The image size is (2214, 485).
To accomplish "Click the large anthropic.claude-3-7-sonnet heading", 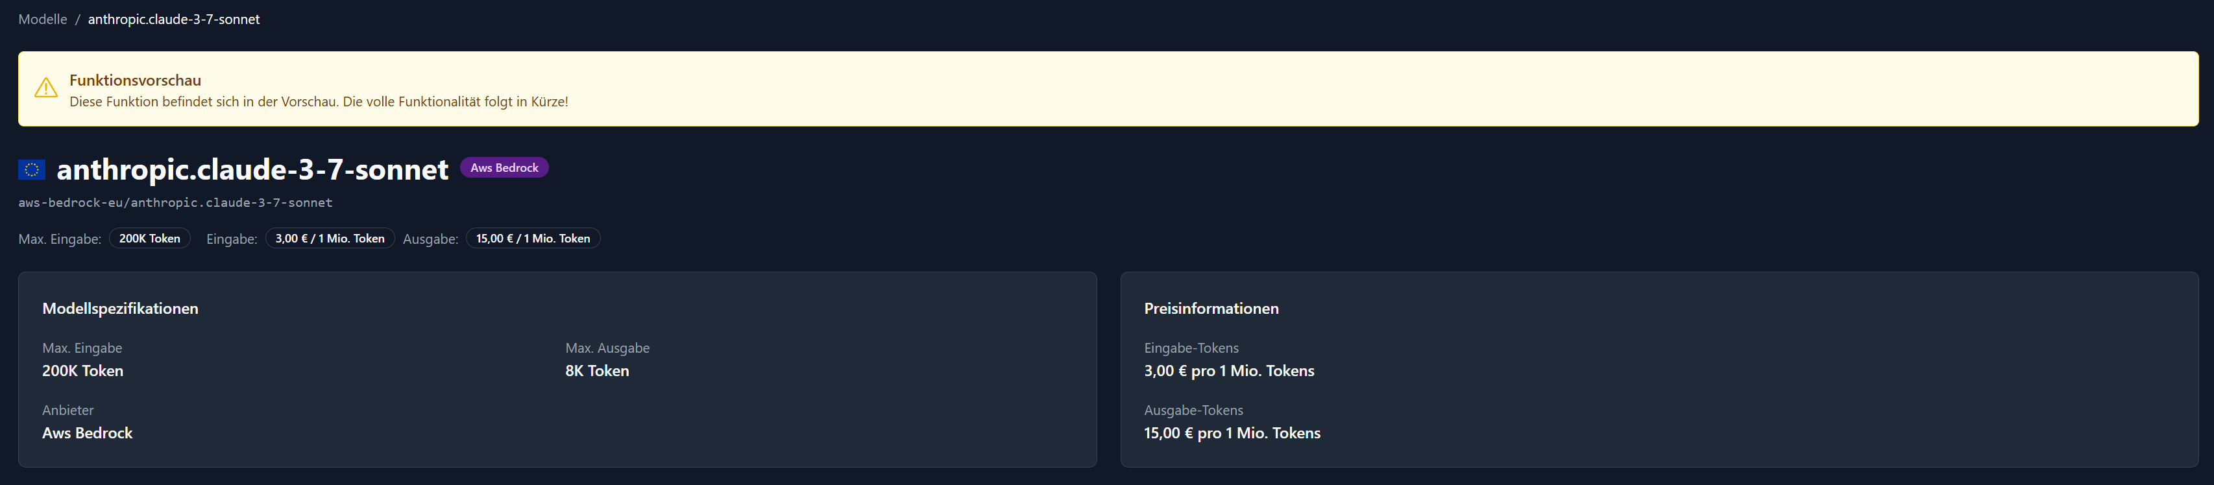I will tap(252, 170).
